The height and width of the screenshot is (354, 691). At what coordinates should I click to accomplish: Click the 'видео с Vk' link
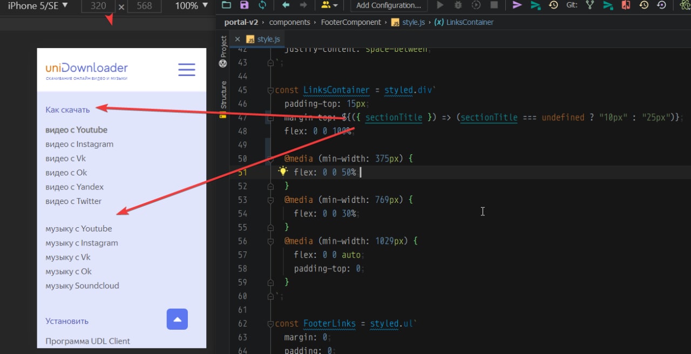[x=65, y=158]
